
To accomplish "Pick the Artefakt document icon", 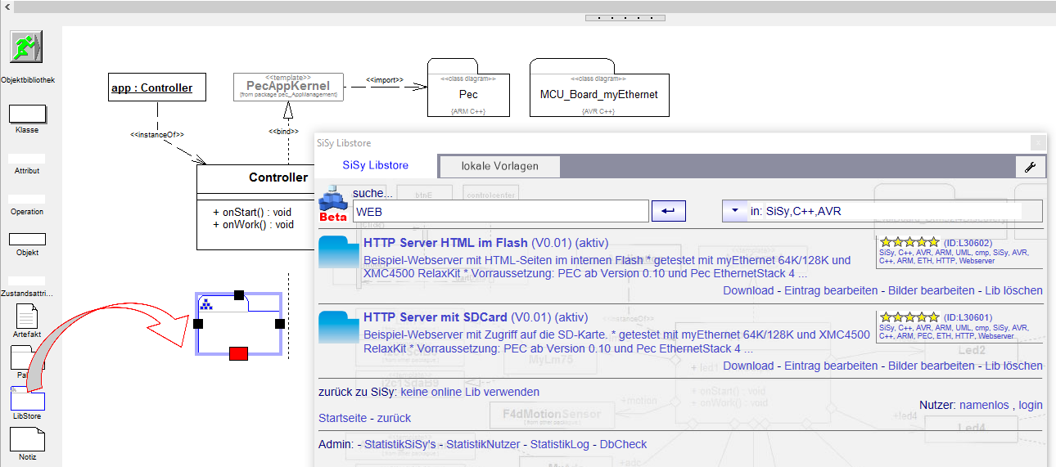I will [27, 317].
